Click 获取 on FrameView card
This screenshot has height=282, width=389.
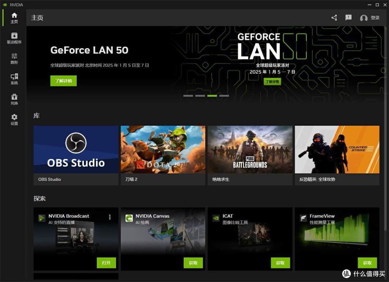tap(367, 263)
